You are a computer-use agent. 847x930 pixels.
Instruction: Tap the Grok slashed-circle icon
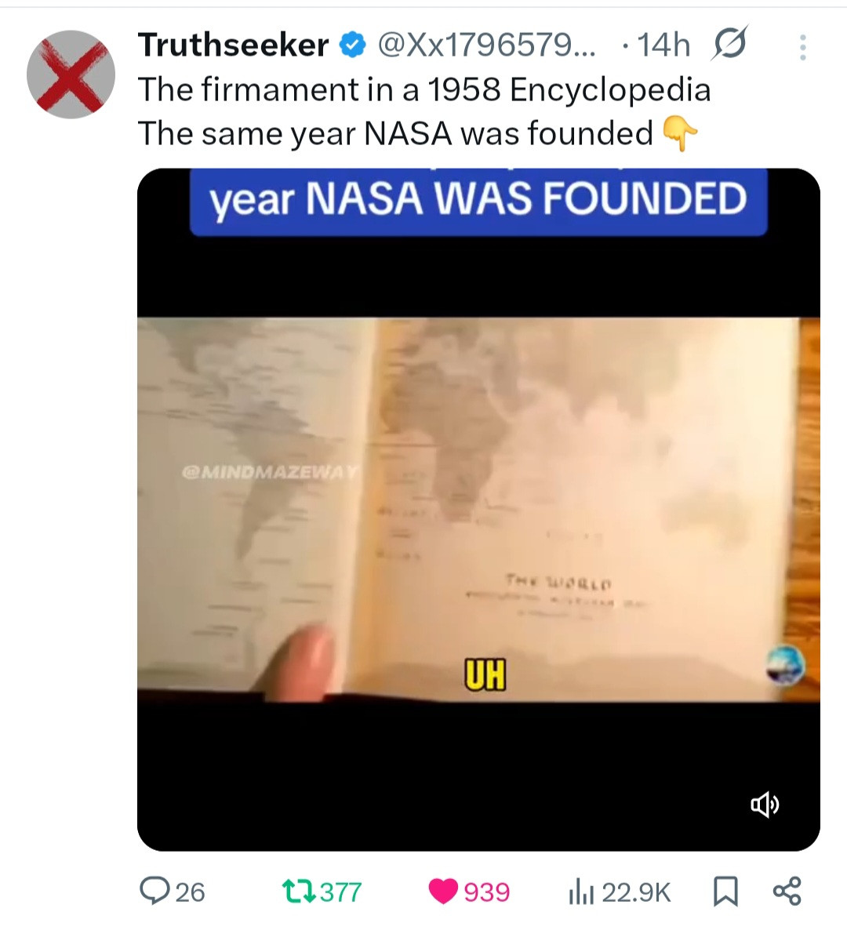tap(729, 42)
